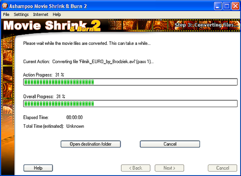Click the Overall Progress bar
Viewport: 241px width, 176px height.
(130, 104)
